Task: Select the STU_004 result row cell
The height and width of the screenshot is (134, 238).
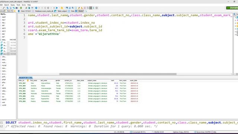Action: point(22,86)
